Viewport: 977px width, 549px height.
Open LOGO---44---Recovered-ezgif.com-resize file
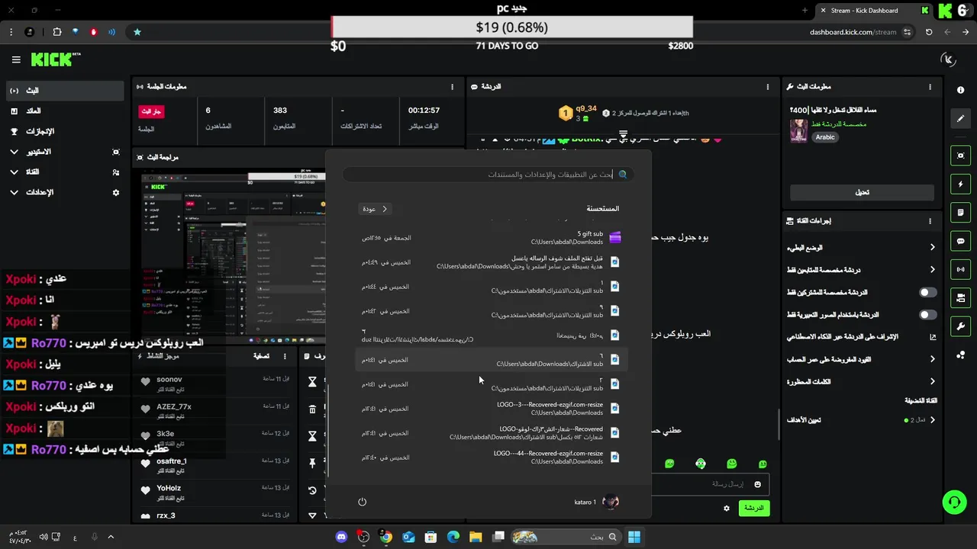492,457
